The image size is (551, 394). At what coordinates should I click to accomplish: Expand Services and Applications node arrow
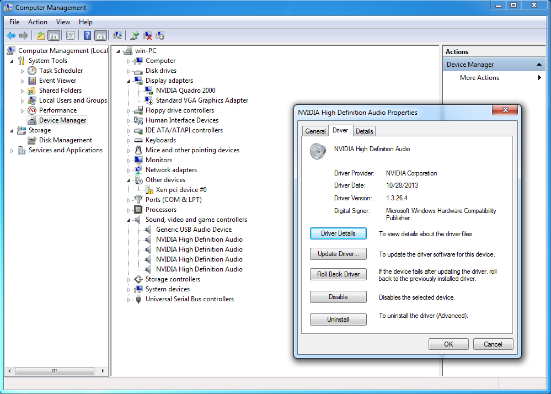(x=12, y=151)
